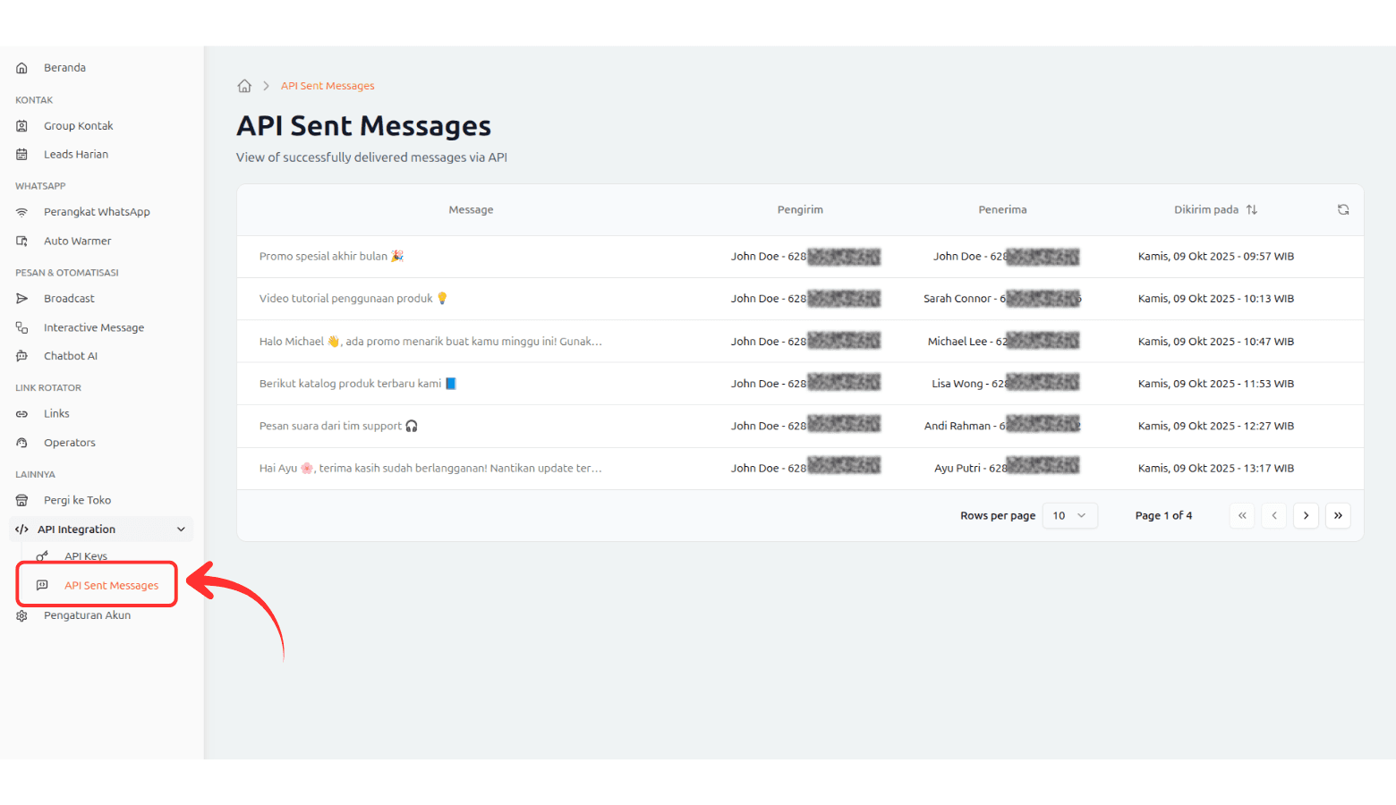Click the Broadcast send icon
This screenshot has height=805, width=1396.
pyautogui.click(x=21, y=298)
